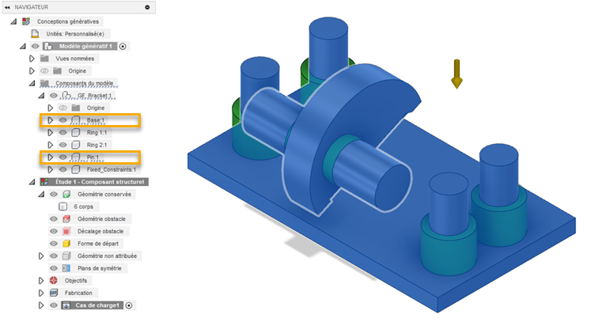Select the Ring 2:1 label
The width and height of the screenshot is (591, 326).
97,145
